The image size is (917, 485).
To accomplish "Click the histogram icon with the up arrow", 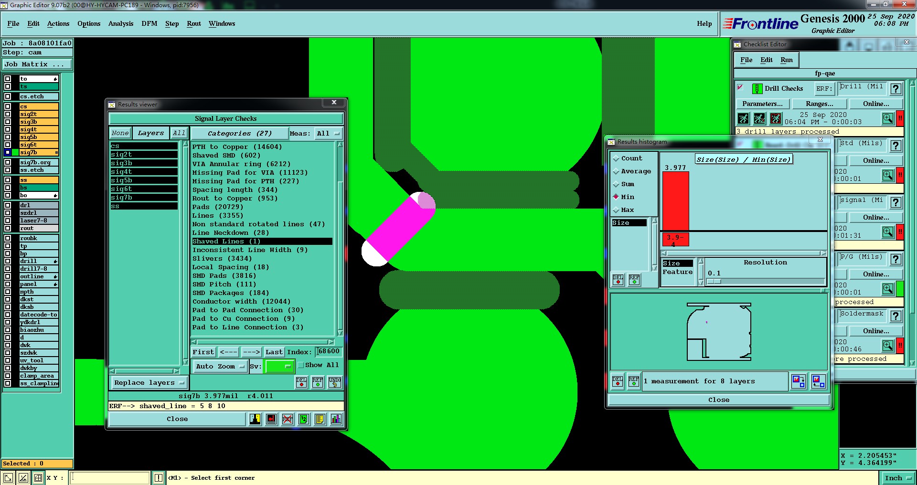I will point(819,381).
